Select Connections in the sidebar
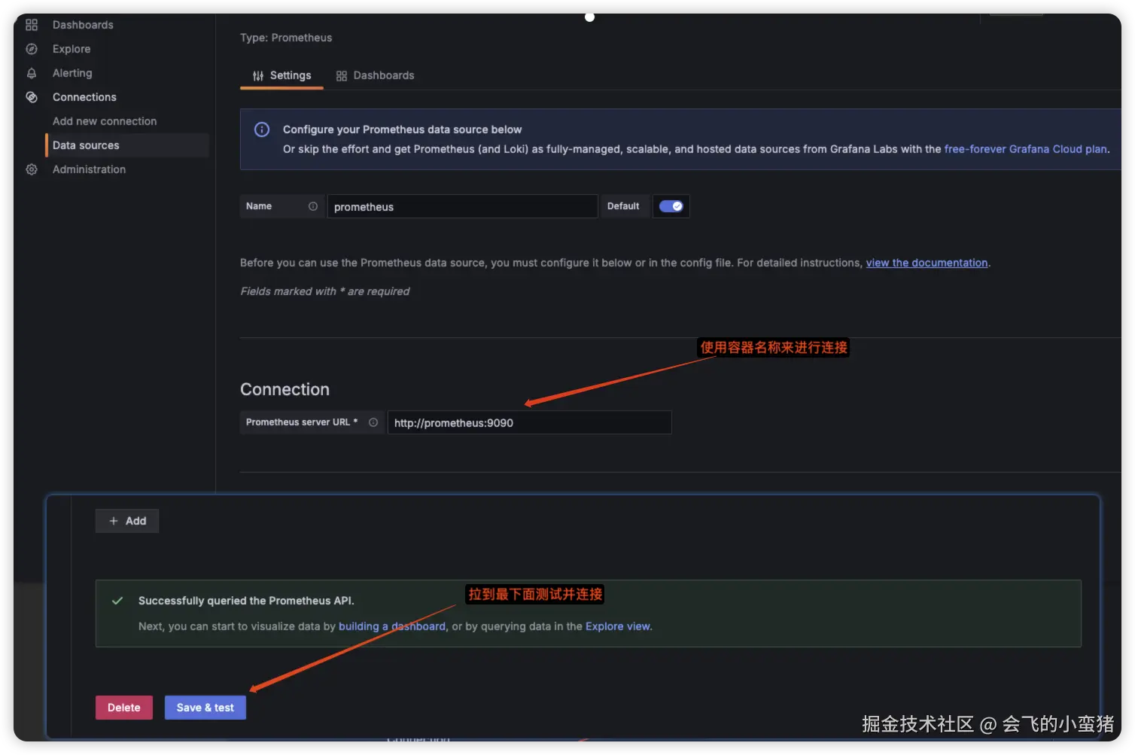1135x755 pixels. coord(84,97)
